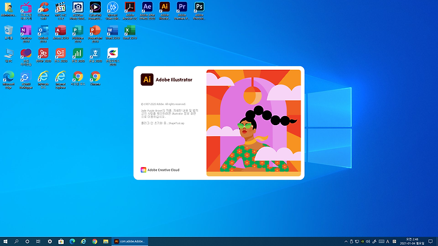Open Task View on the taskbar
This screenshot has width=438, height=246.
38,241
